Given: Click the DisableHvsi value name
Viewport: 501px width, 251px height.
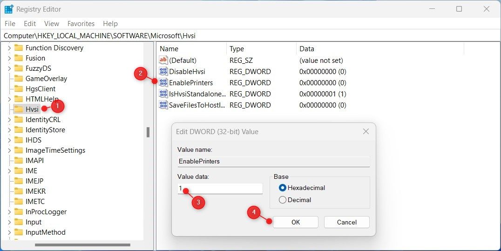Looking at the screenshot, I should coord(187,72).
